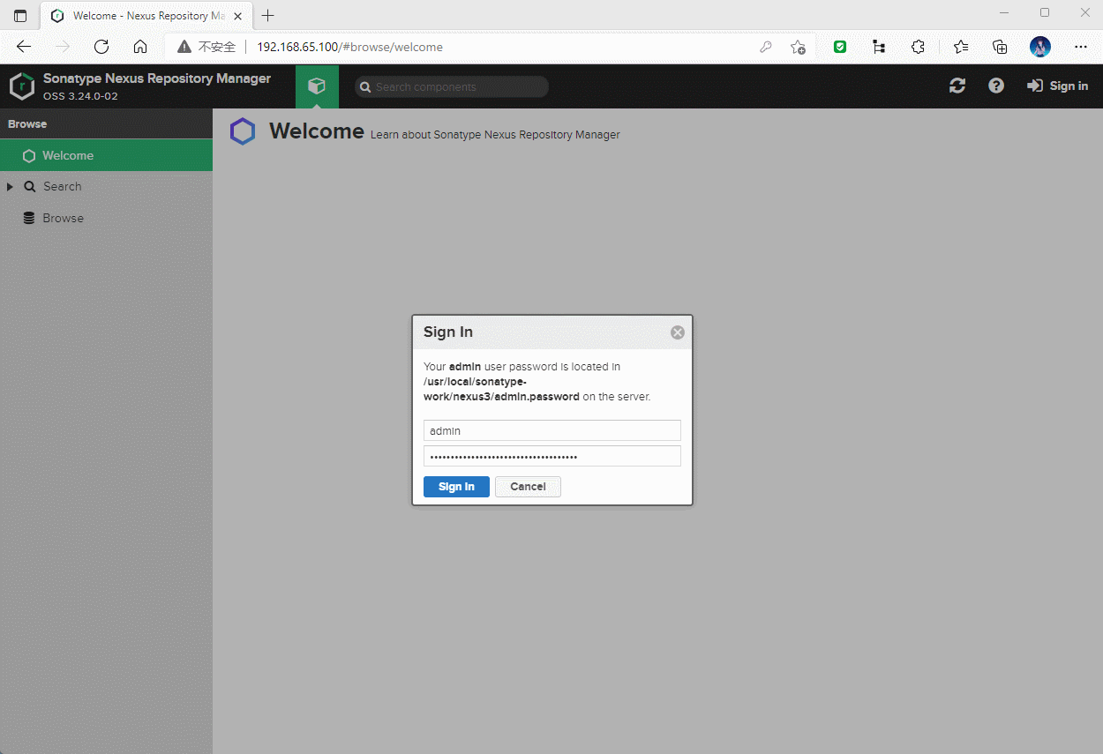Click Sign in at top right header
The height and width of the screenshot is (754, 1103).
click(x=1058, y=86)
